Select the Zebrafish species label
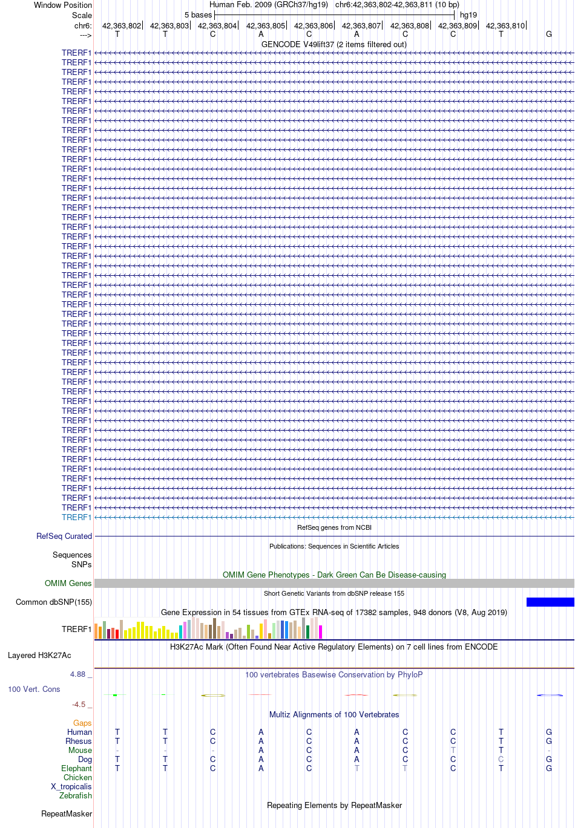The width and height of the screenshot is (575, 828). 76,795
